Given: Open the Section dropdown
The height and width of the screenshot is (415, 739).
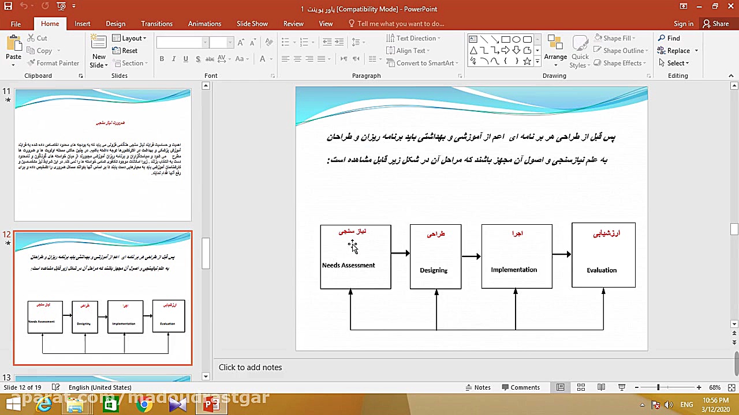Looking at the screenshot, I should coord(129,63).
